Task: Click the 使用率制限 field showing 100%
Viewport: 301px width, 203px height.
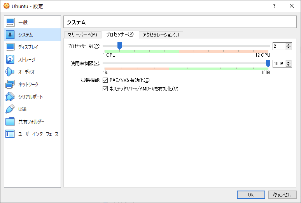Action: (x=279, y=64)
